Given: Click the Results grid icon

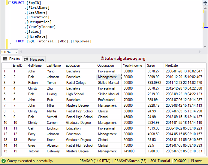Looking at the screenshot, I should click(5, 59).
